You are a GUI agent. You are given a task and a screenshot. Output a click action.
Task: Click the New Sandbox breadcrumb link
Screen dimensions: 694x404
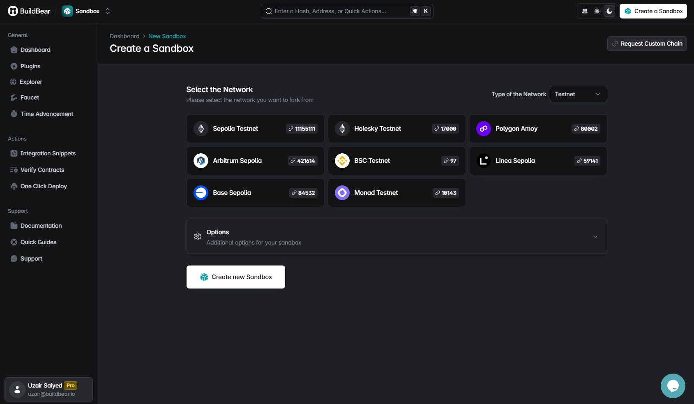click(167, 36)
